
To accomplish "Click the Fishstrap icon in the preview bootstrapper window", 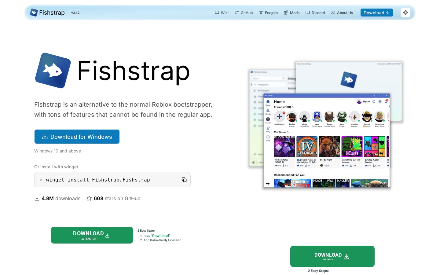I will [349, 80].
